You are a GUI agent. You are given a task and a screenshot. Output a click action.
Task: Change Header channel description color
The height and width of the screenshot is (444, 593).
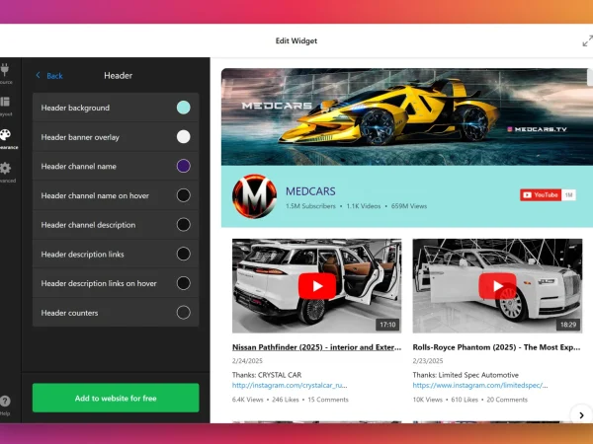pyautogui.click(x=184, y=225)
